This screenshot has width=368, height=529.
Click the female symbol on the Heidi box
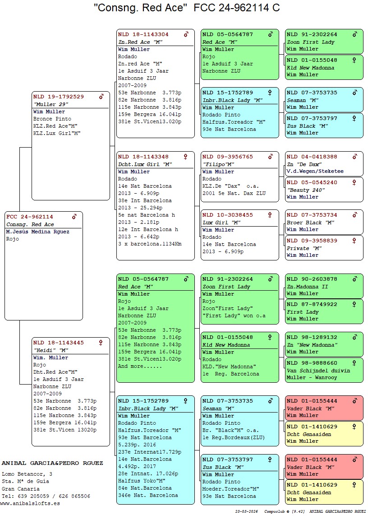tap(101, 343)
